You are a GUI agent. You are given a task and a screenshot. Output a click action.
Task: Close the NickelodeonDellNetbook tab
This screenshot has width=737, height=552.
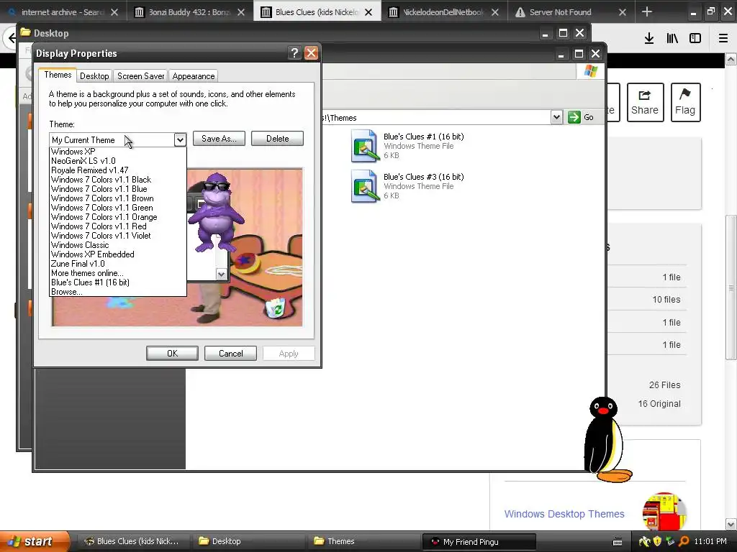[495, 12]
